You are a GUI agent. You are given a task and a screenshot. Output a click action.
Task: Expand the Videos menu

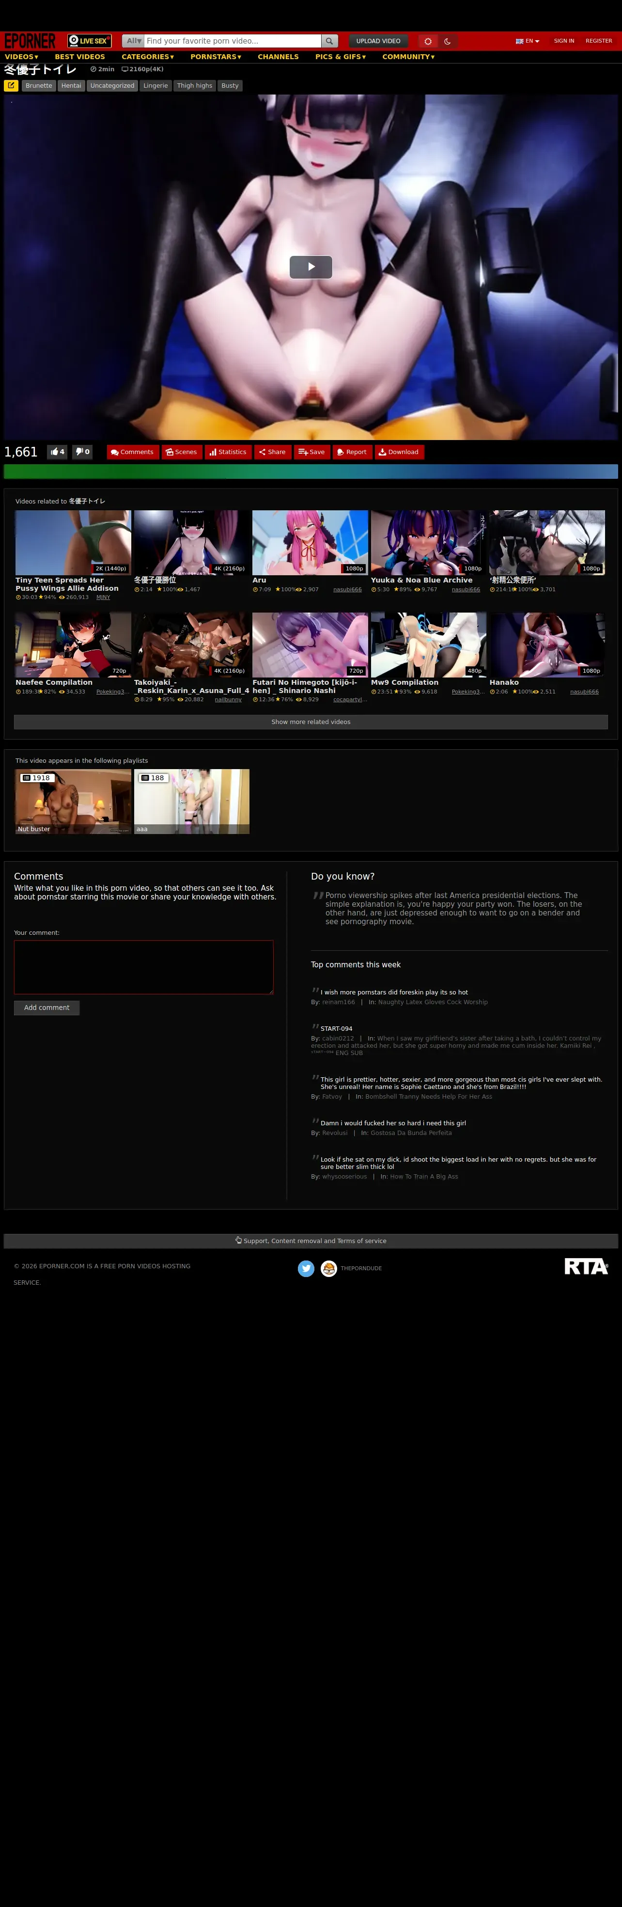click(21, 57)
